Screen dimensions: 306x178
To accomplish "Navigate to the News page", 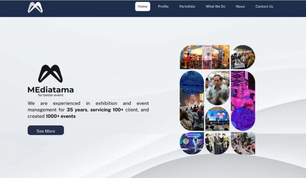I will pyautogui.click(x=240, y=7).
